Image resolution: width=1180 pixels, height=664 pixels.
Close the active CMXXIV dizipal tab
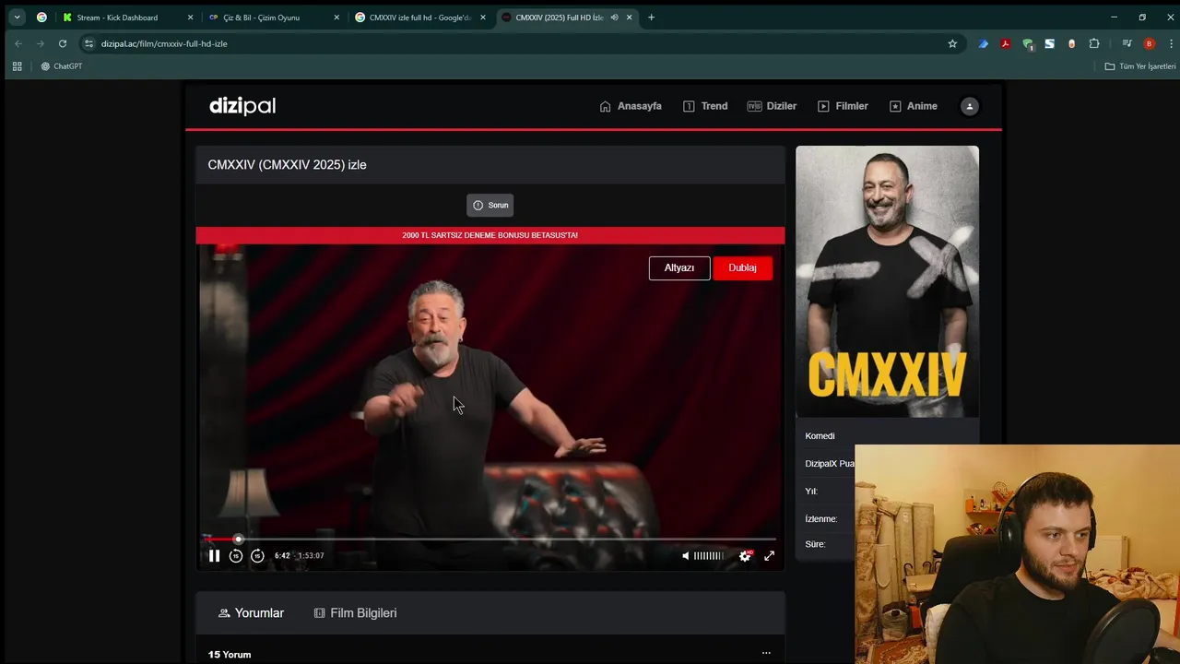[630, 18]
